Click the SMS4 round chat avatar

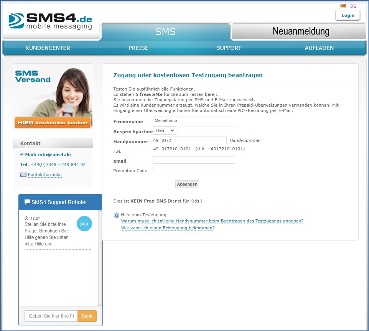coord(84,224)
